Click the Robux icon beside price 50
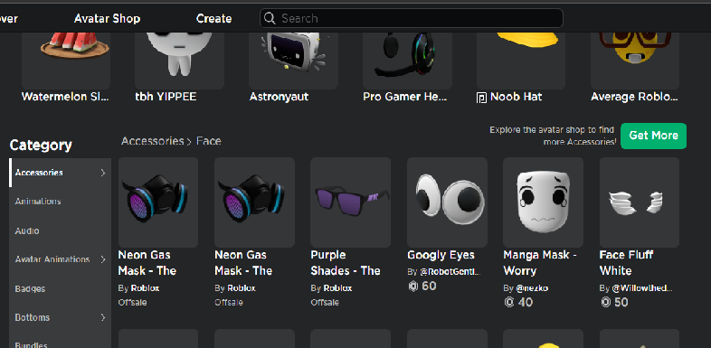This screenshot has height=348, width=711. tap(606, 302)
